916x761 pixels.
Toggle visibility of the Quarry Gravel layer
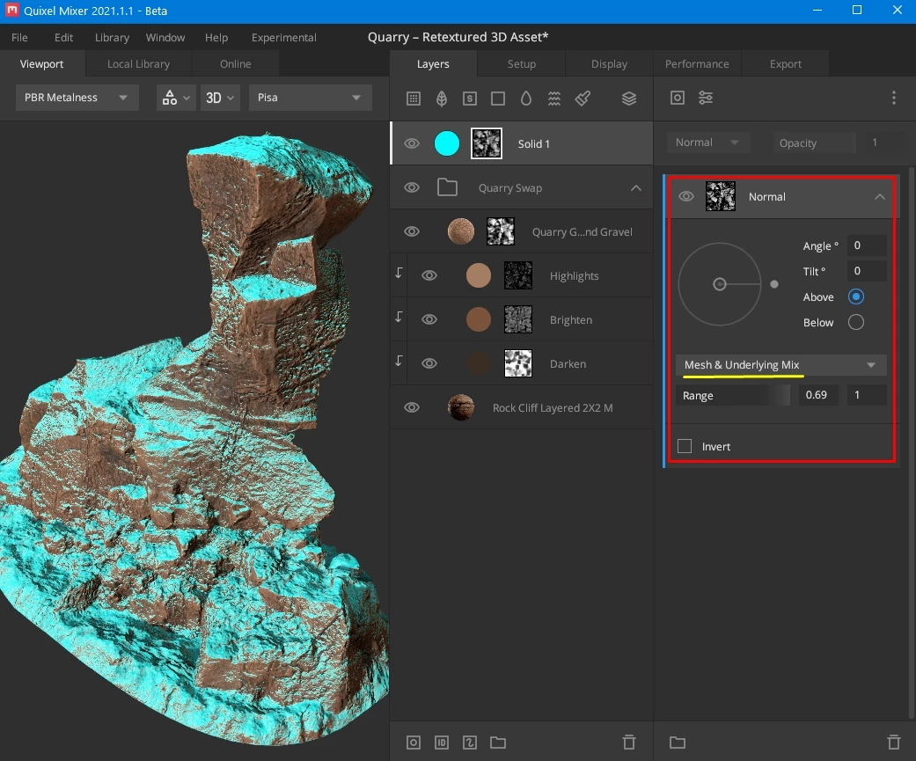[x=412, y=232]
